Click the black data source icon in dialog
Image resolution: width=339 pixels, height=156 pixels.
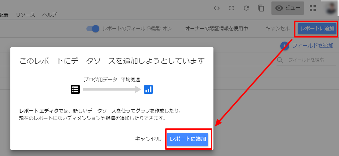click(x=75, y=89)
